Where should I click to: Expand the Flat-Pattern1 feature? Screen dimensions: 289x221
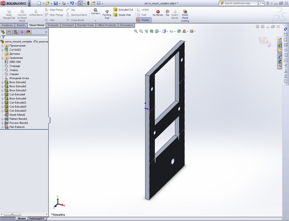coord(2,127)
